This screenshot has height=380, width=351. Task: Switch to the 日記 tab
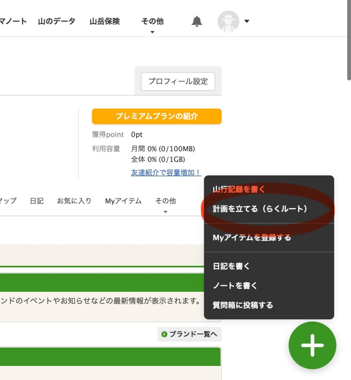click(37, 201)
